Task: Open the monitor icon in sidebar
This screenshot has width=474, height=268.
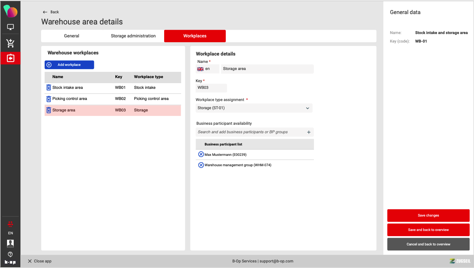Action: (x=10, y=27)
